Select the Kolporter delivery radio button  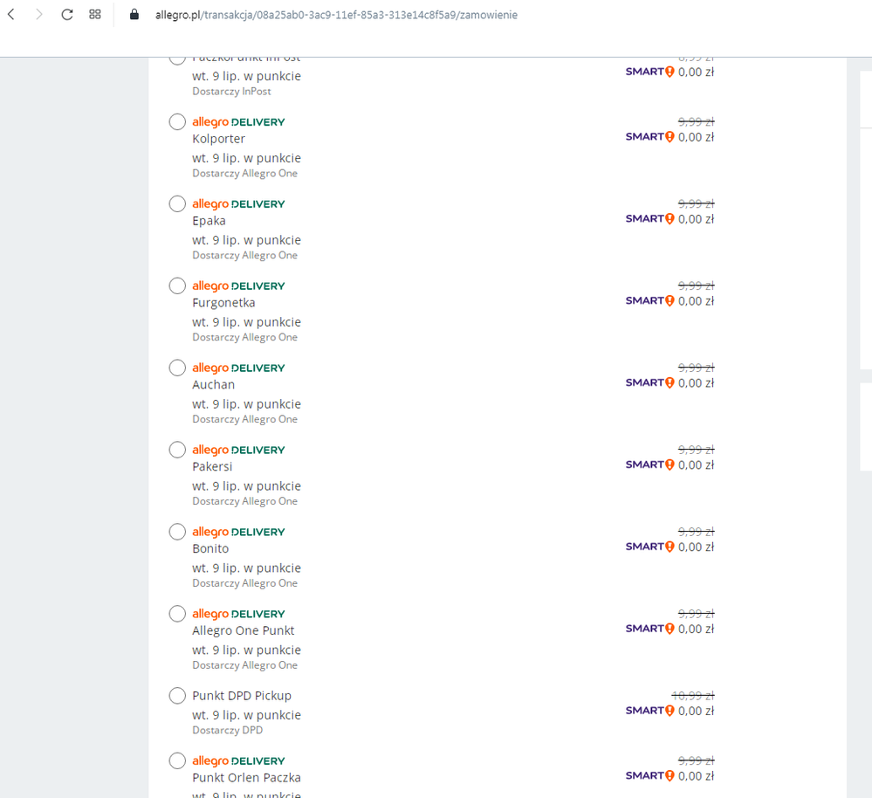[177, 121]
